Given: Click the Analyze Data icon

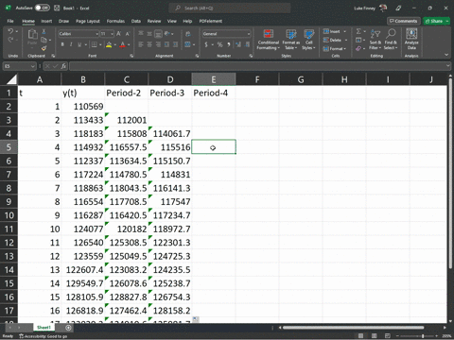Looking at the screenshot, I should 411,39.
